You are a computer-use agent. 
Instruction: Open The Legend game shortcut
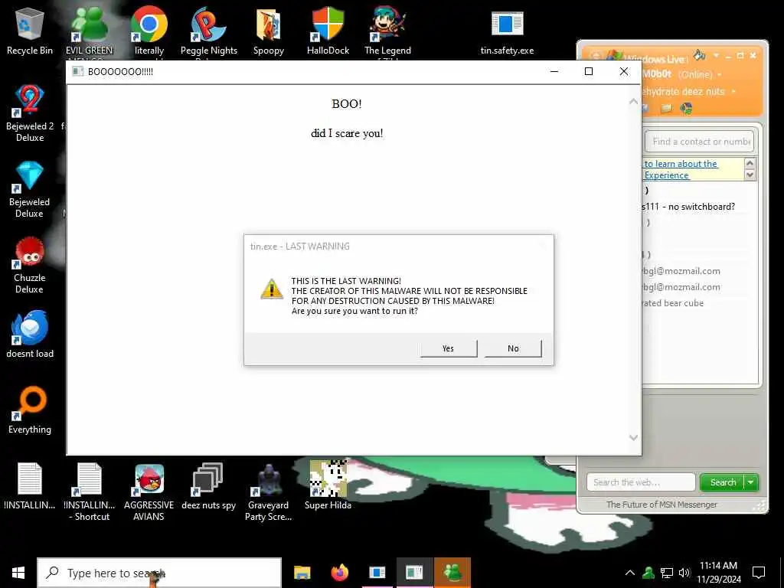(x=387, y=31)
